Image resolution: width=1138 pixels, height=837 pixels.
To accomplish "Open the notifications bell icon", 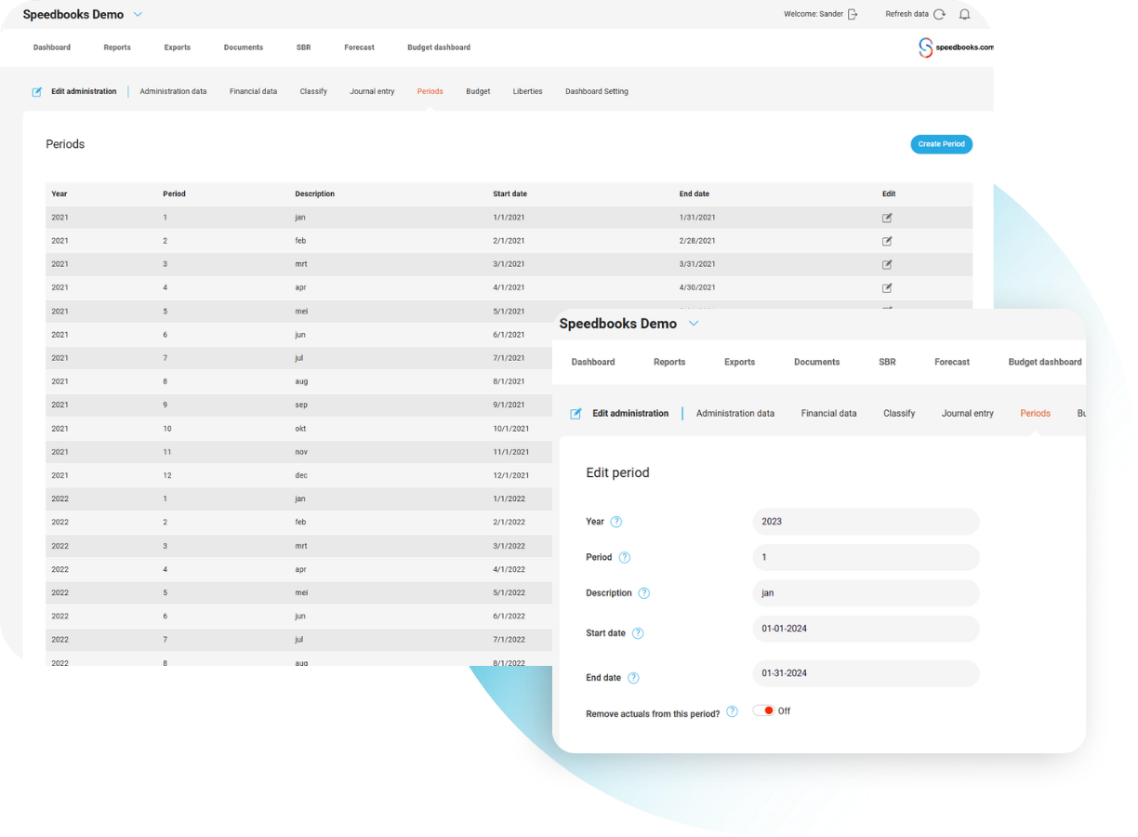I will click(964, 14).
